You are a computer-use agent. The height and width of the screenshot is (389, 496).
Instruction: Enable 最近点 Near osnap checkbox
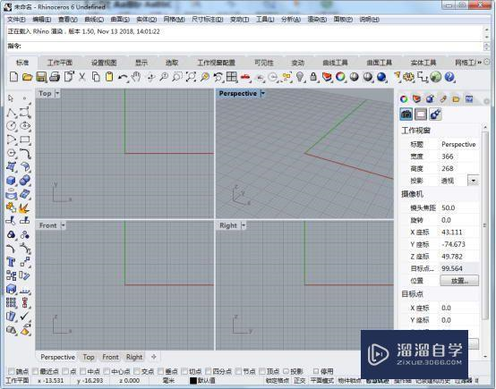[x=35, y=371]
